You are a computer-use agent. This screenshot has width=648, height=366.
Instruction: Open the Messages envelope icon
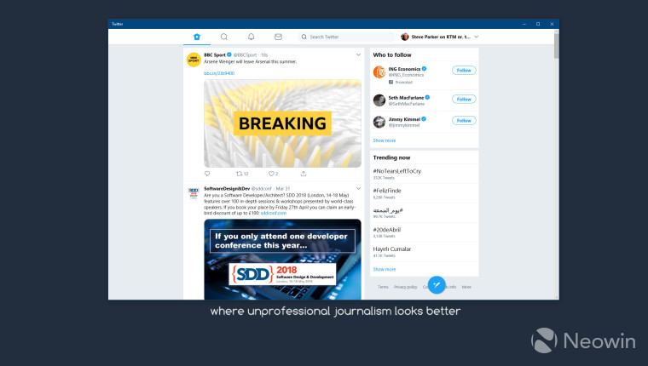coord(278,37)
